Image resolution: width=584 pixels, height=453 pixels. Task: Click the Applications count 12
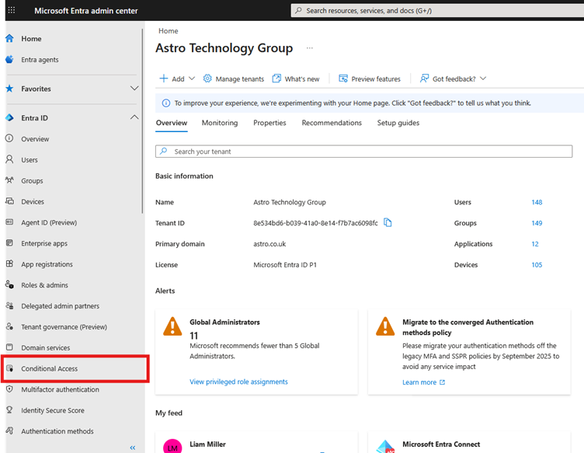[x=535, y=244]
